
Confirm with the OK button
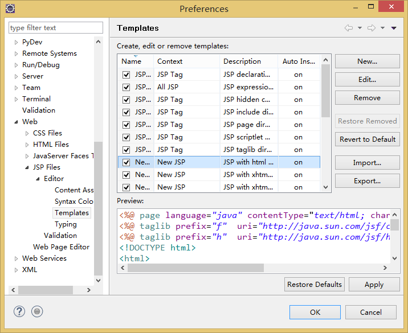315,312
